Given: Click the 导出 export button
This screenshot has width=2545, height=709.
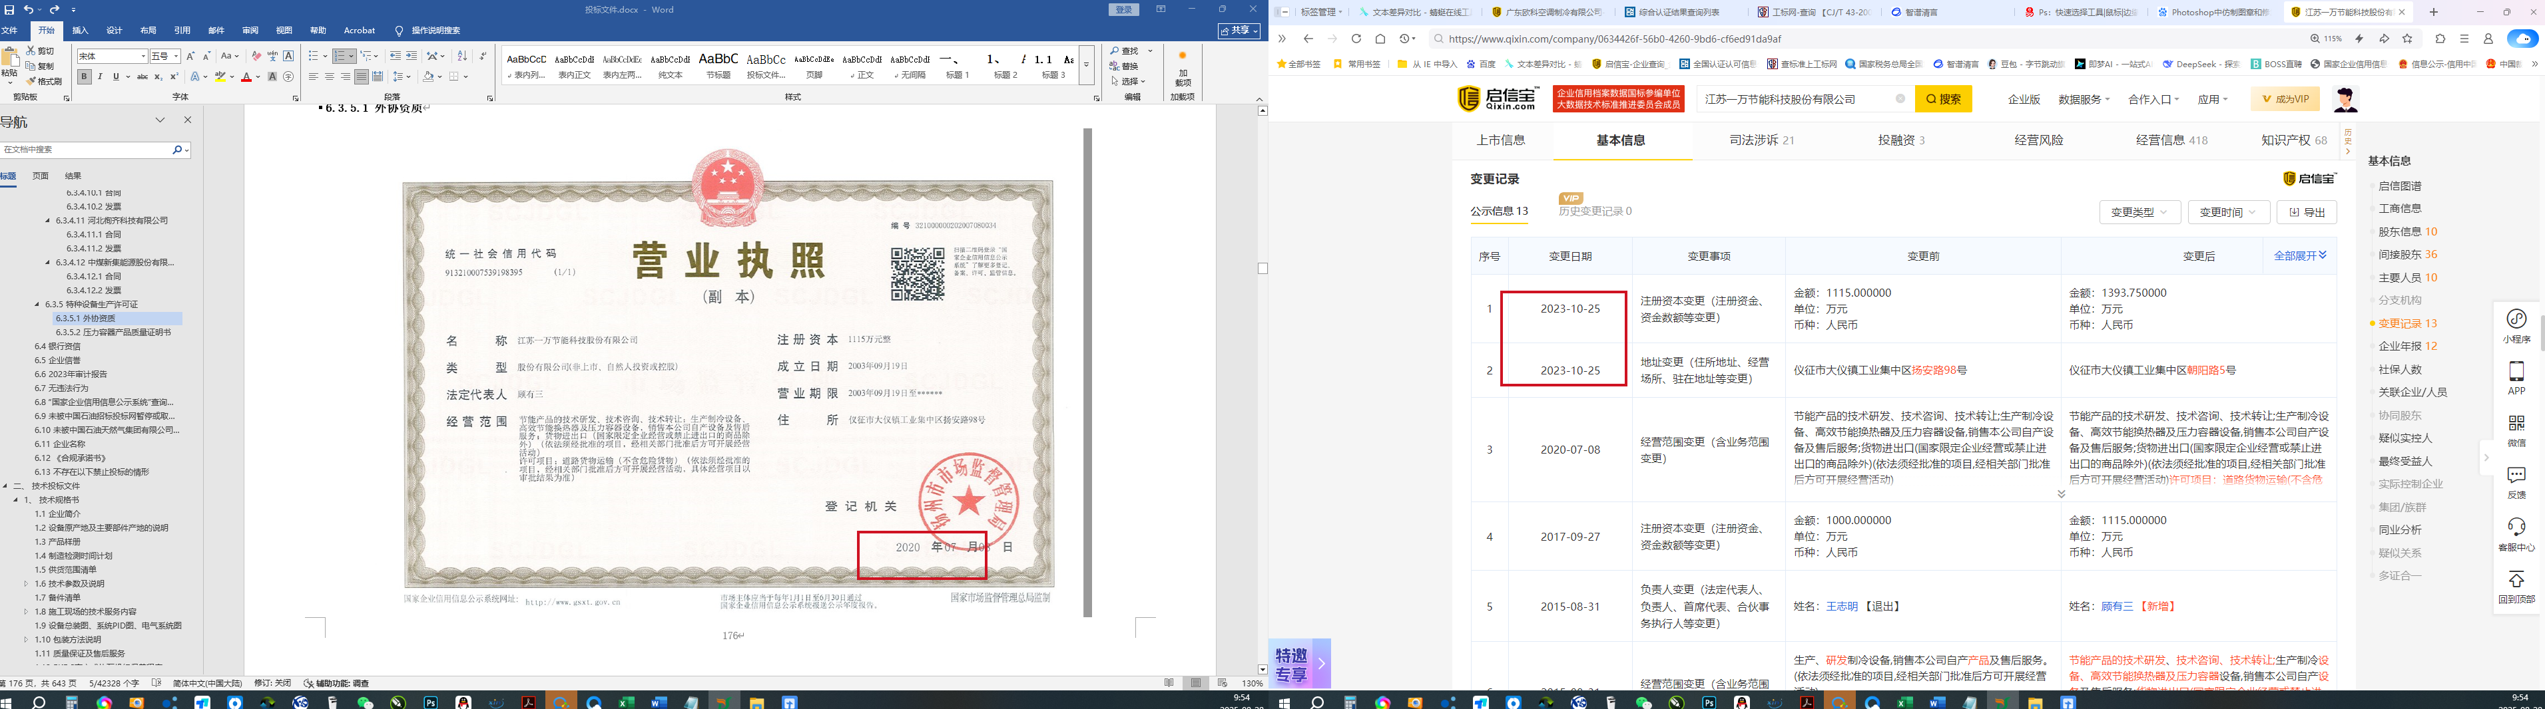Looking at the screenshot, I should (2307, 212).
